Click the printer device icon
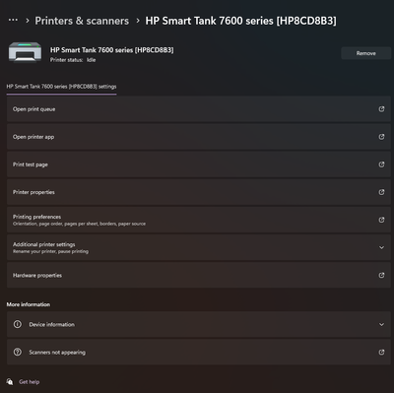Image resolution: width=394 pixels, height=393 pixels. tap(25, 52)
